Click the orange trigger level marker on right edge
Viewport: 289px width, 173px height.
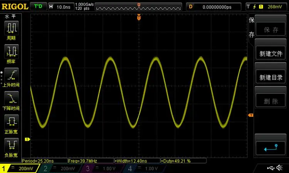pyautogui.click(x=251, y=115)
